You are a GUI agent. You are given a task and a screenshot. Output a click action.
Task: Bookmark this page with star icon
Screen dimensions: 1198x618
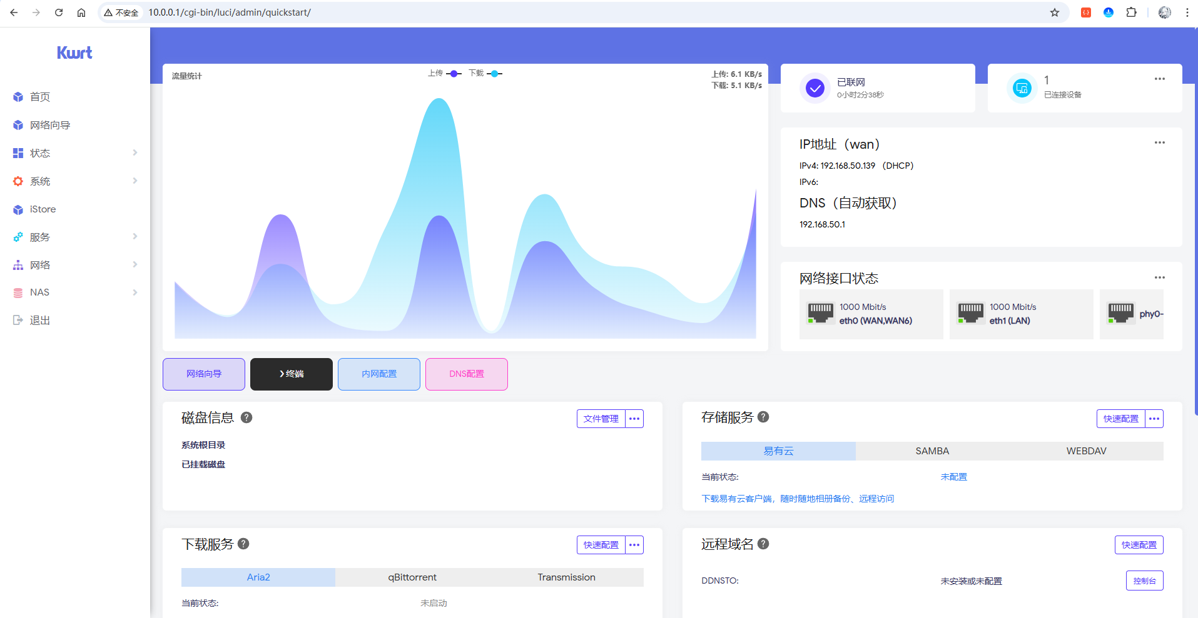pyautogui.click(x=1055, y=12)
